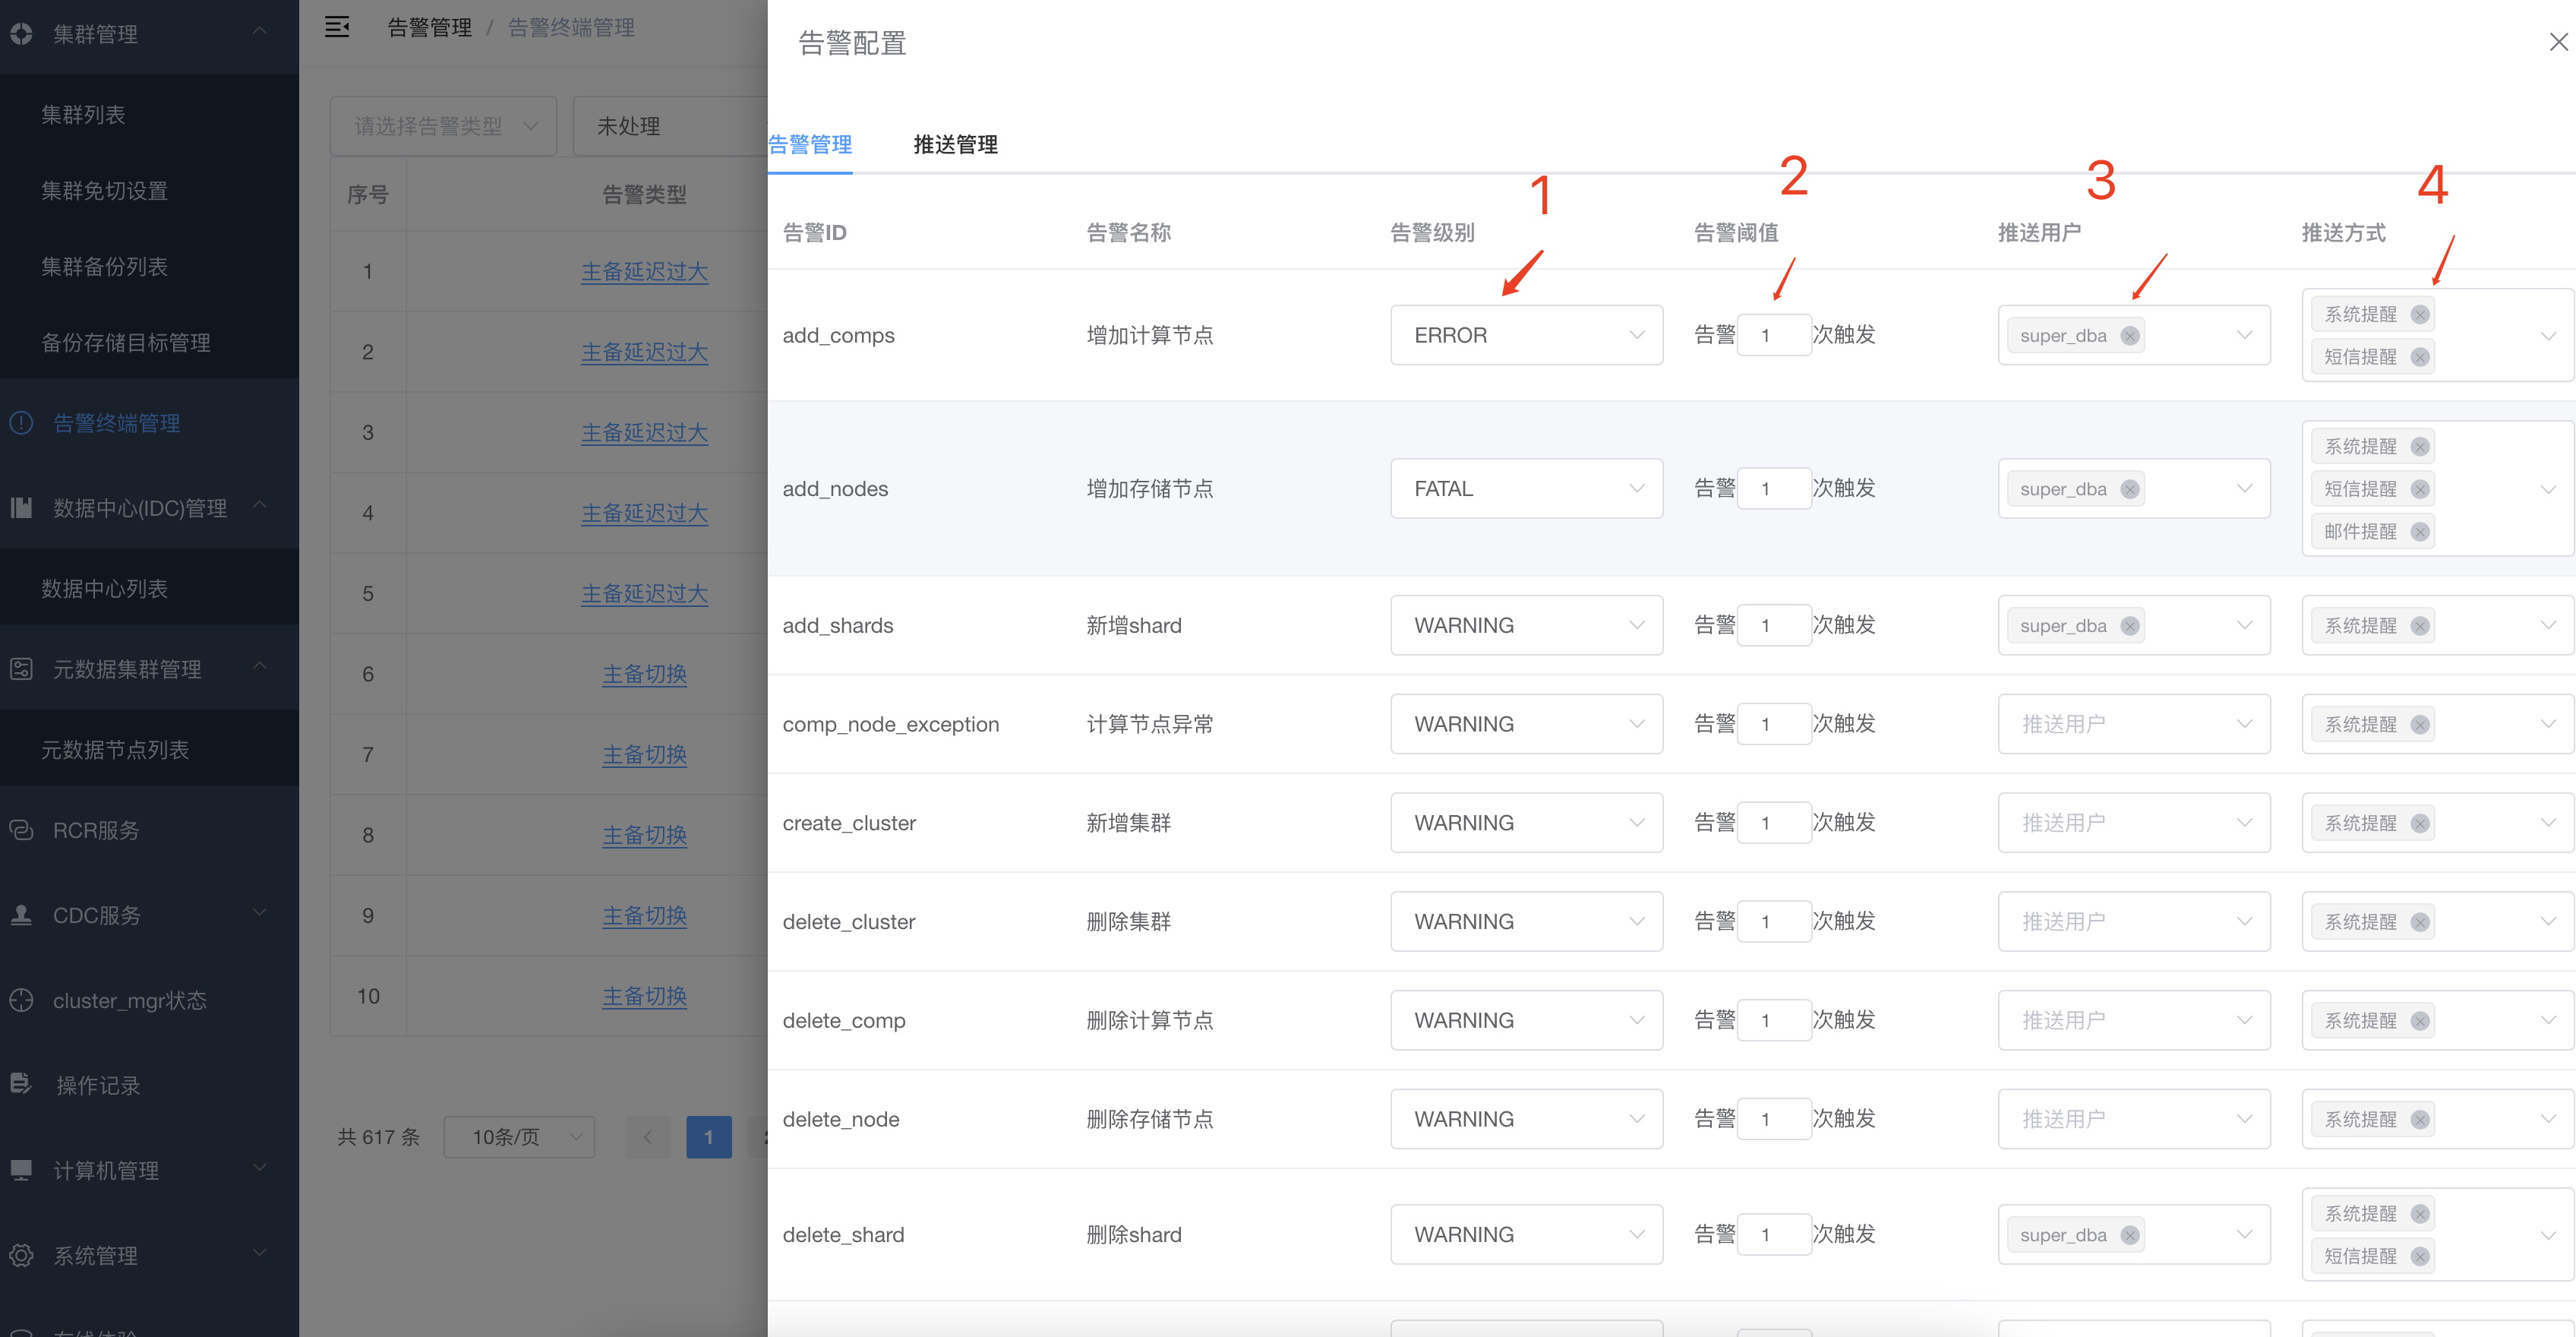Open 告警终端管理 sidebar item

(x=116, y=423)
